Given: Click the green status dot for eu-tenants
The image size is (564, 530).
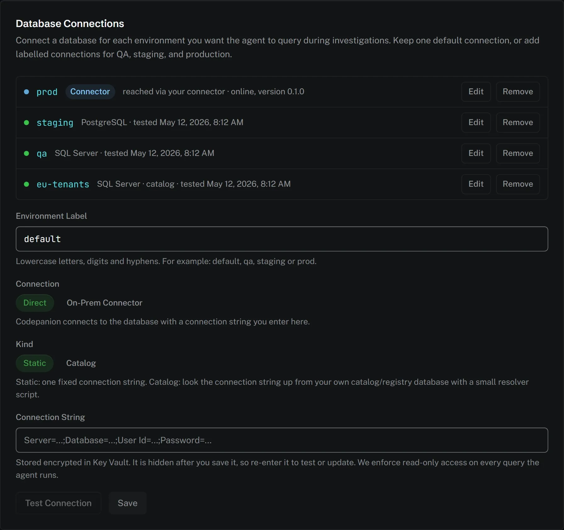Looking at the screenshot, I should (x=26, y=184).
